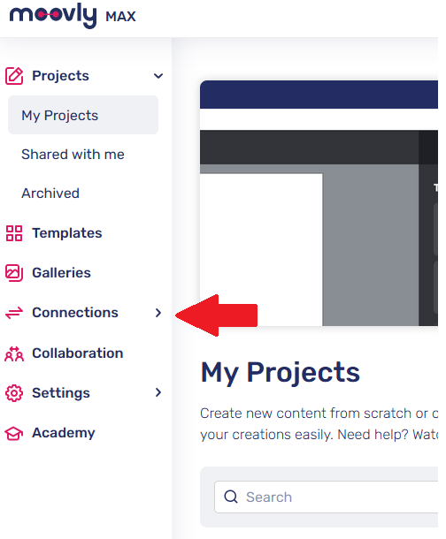Click the Collaboration people icon
Image resolution: width=446 pixels, height=539 pixels.
tap(14, 353)
